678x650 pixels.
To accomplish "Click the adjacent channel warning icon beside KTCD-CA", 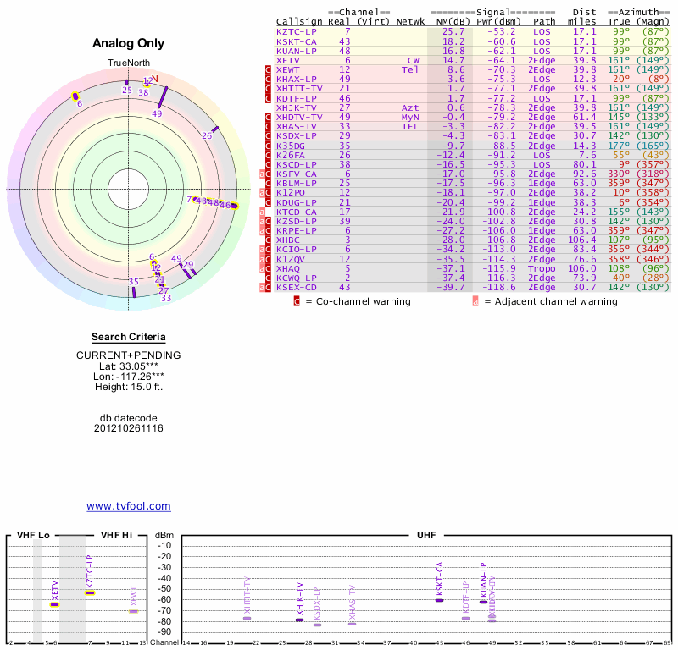I will [x=264, y=212].
